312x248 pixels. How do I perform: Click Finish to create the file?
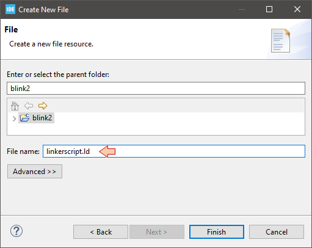[217, 232]
